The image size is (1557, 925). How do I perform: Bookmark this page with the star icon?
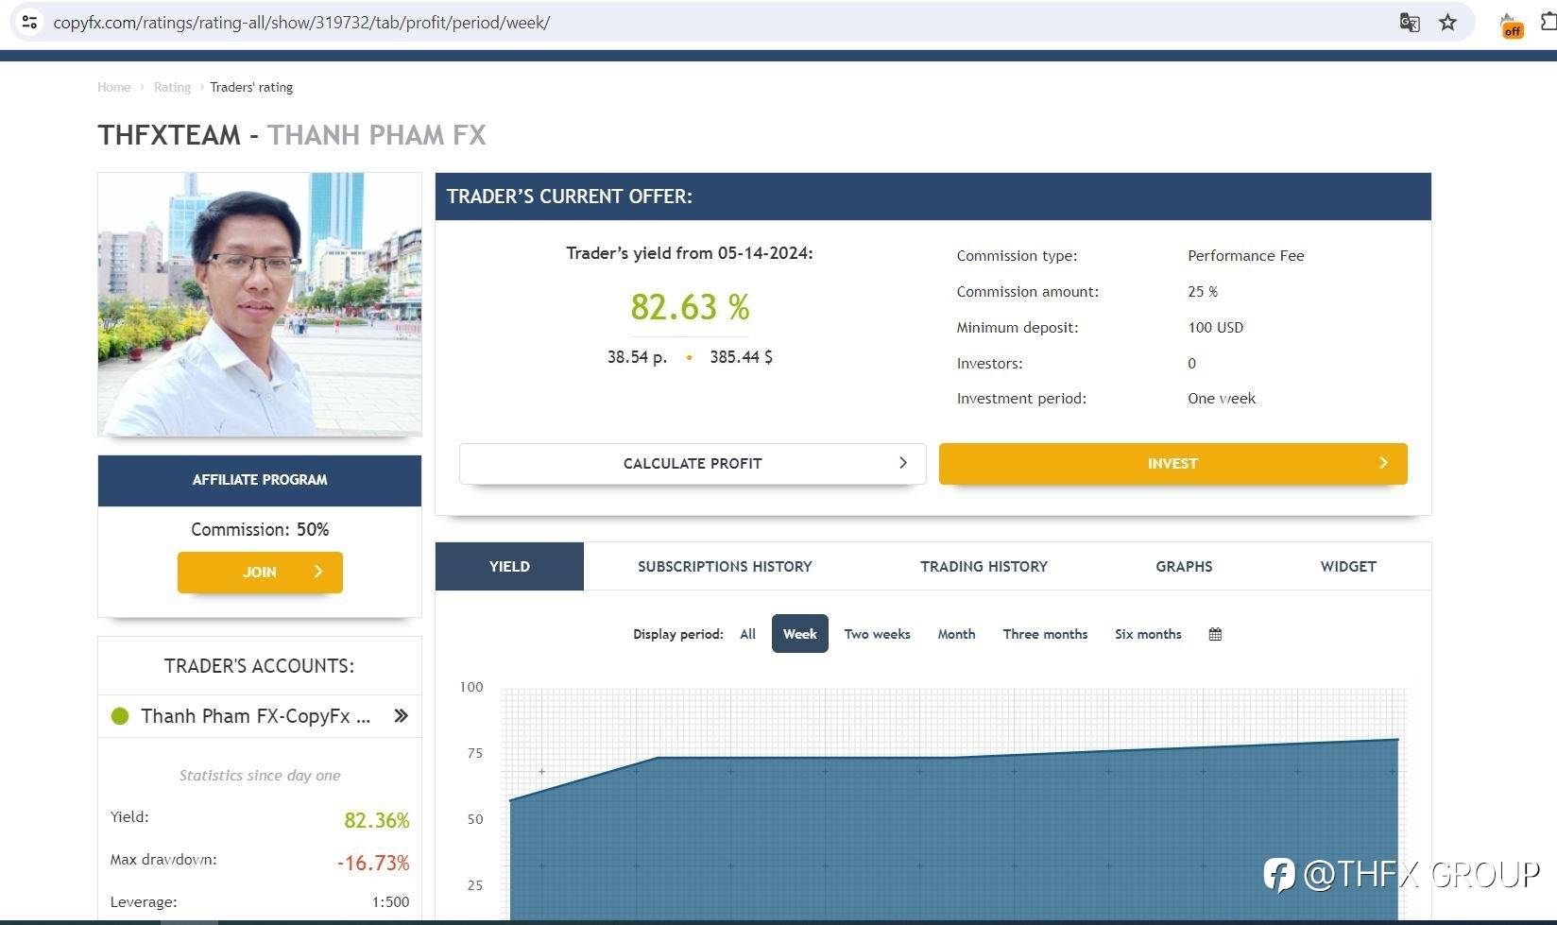pos(1447,23)
